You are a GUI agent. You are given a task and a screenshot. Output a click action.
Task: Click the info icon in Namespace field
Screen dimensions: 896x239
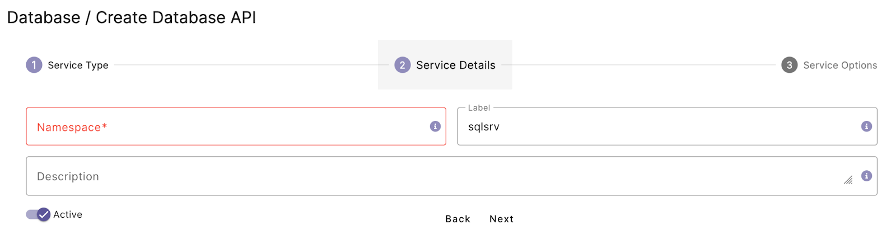tap(435, 126)
